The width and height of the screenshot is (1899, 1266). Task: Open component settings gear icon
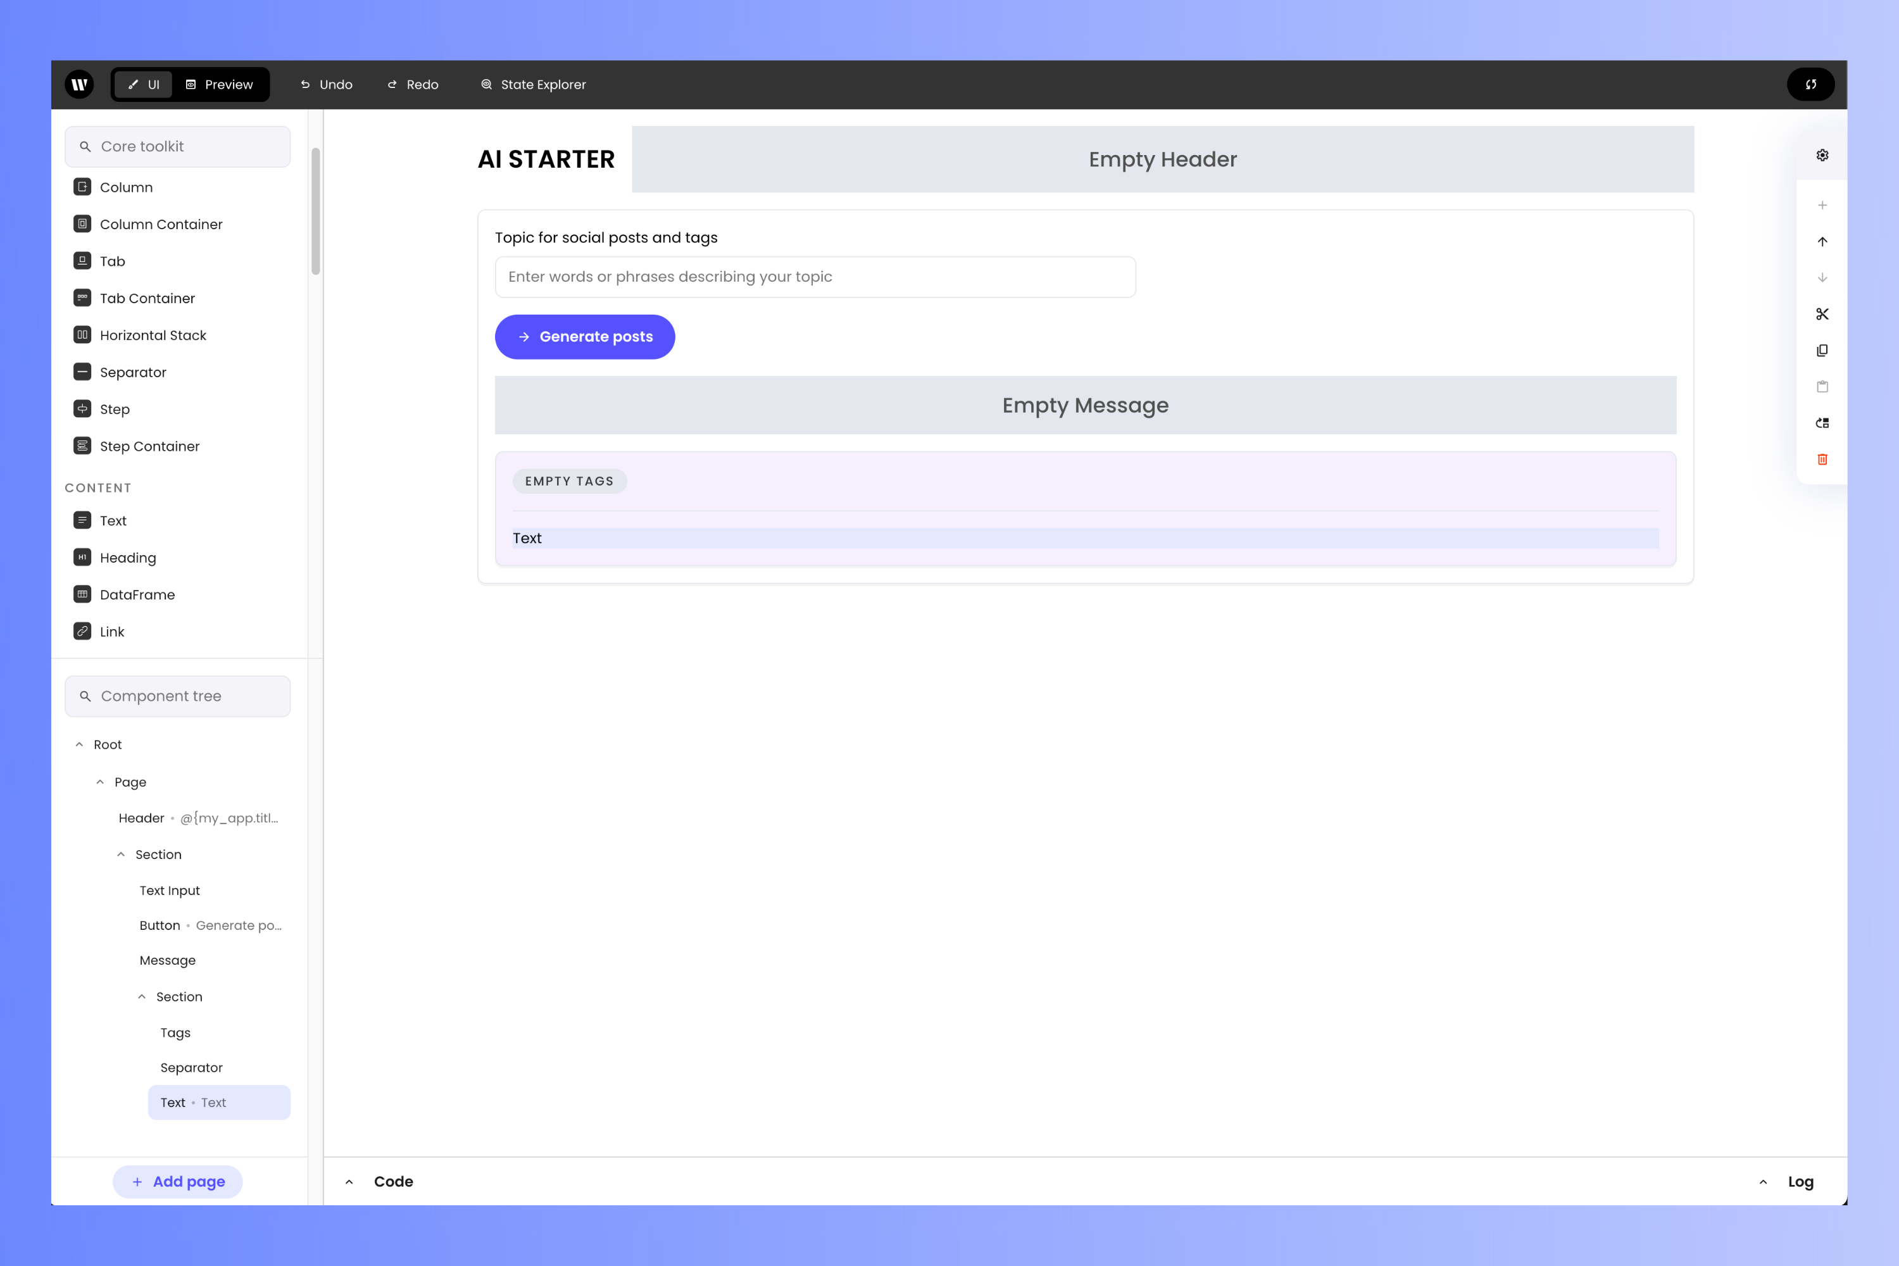(1822, 155)
